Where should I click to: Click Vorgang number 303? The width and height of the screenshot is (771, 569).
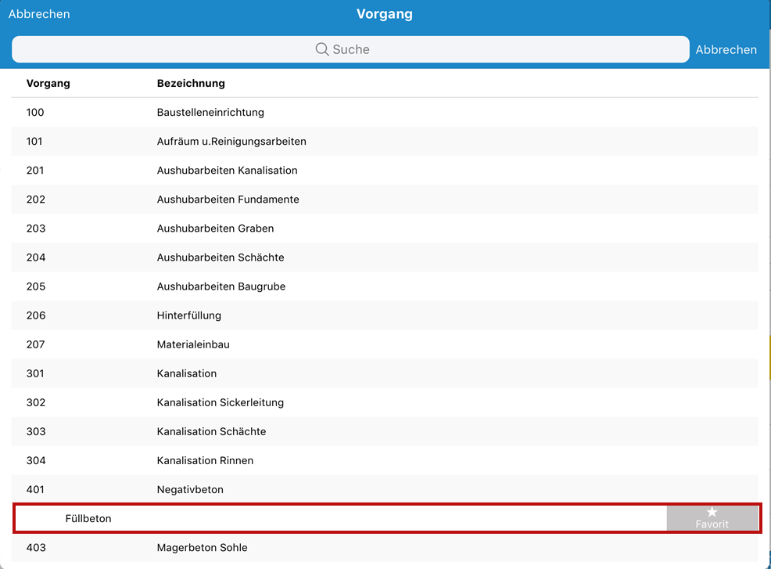36,432
